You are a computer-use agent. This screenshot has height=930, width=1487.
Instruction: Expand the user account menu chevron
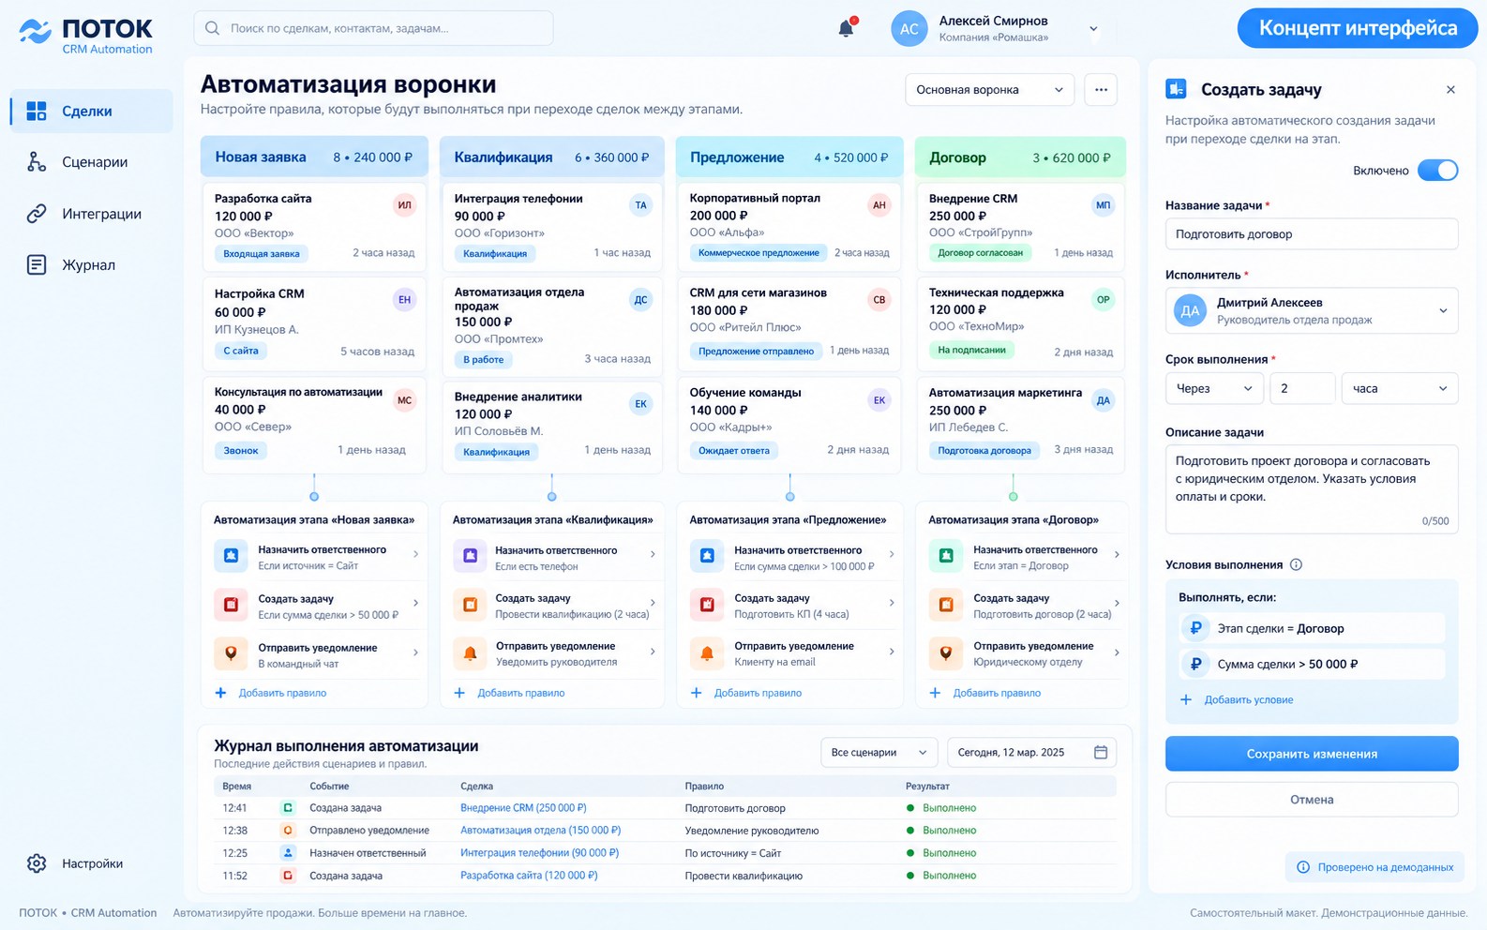[x=1093, y=29]
